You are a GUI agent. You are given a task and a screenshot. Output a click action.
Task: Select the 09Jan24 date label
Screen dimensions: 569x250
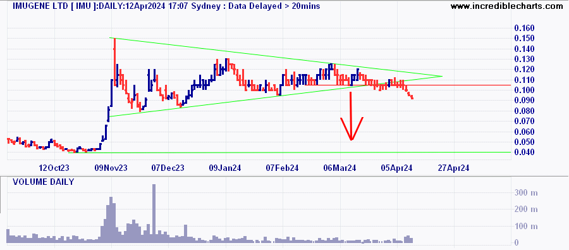(x=226, y=168)
